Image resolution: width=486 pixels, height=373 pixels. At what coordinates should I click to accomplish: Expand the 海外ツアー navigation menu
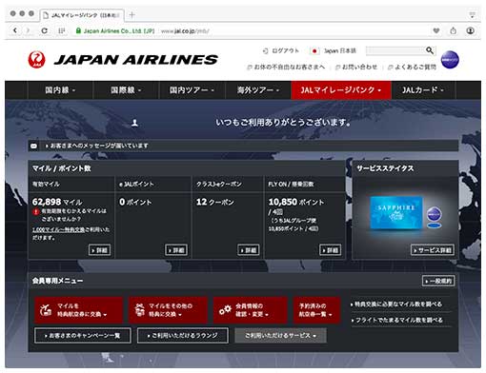258,90
